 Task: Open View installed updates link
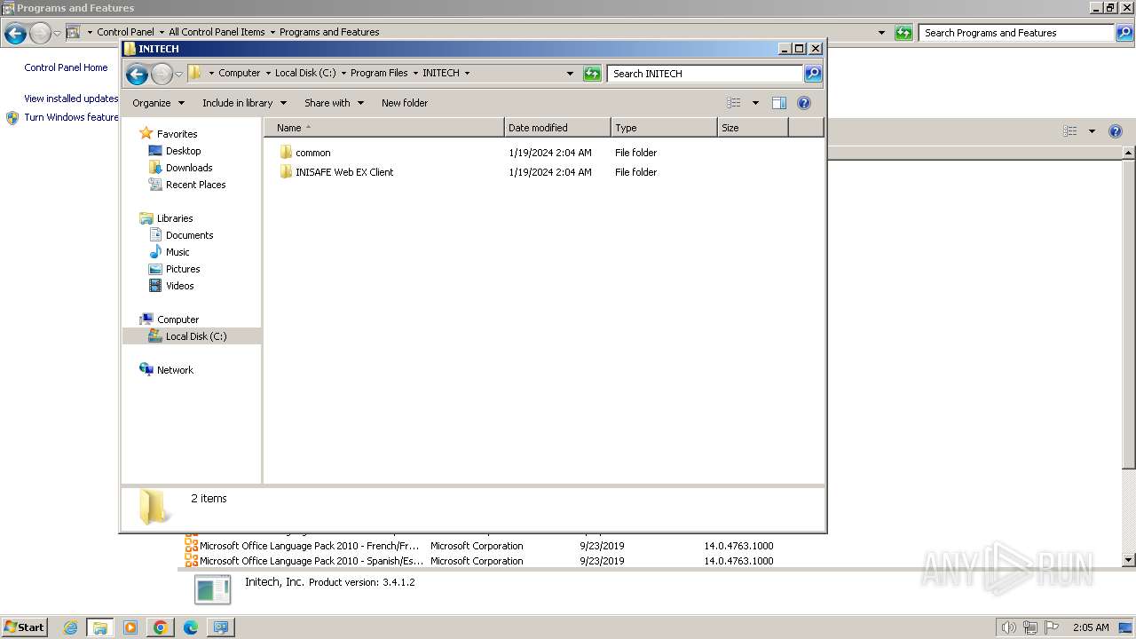tap(71, 99)
